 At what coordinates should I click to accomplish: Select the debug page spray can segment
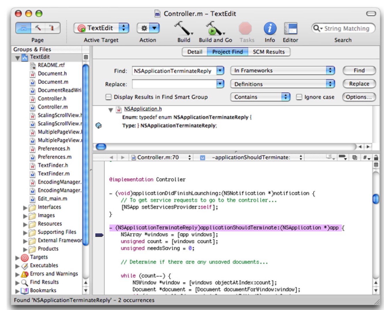coord(52,28)
